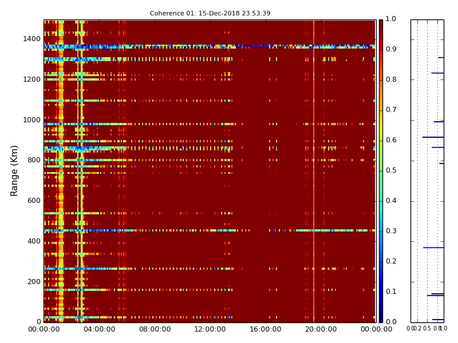Click the 0.1 colorbar tick label
458x343 pixels.
(390, 292)
